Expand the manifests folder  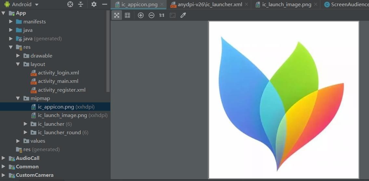tap(11, 21)
